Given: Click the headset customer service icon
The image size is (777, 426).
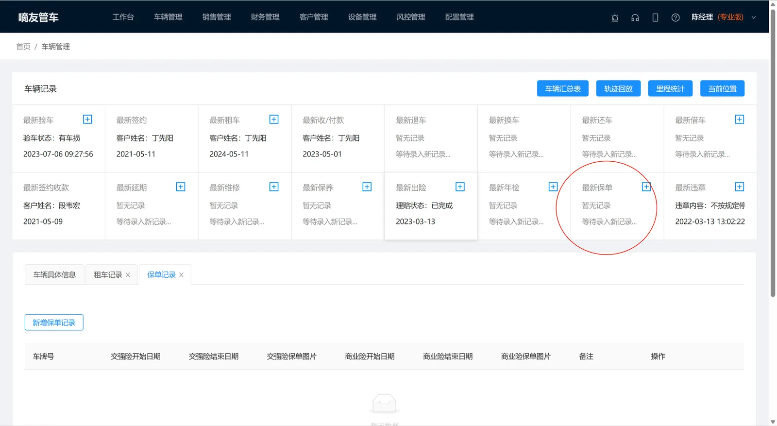Looking at the screenshot, I should [635, 17].
